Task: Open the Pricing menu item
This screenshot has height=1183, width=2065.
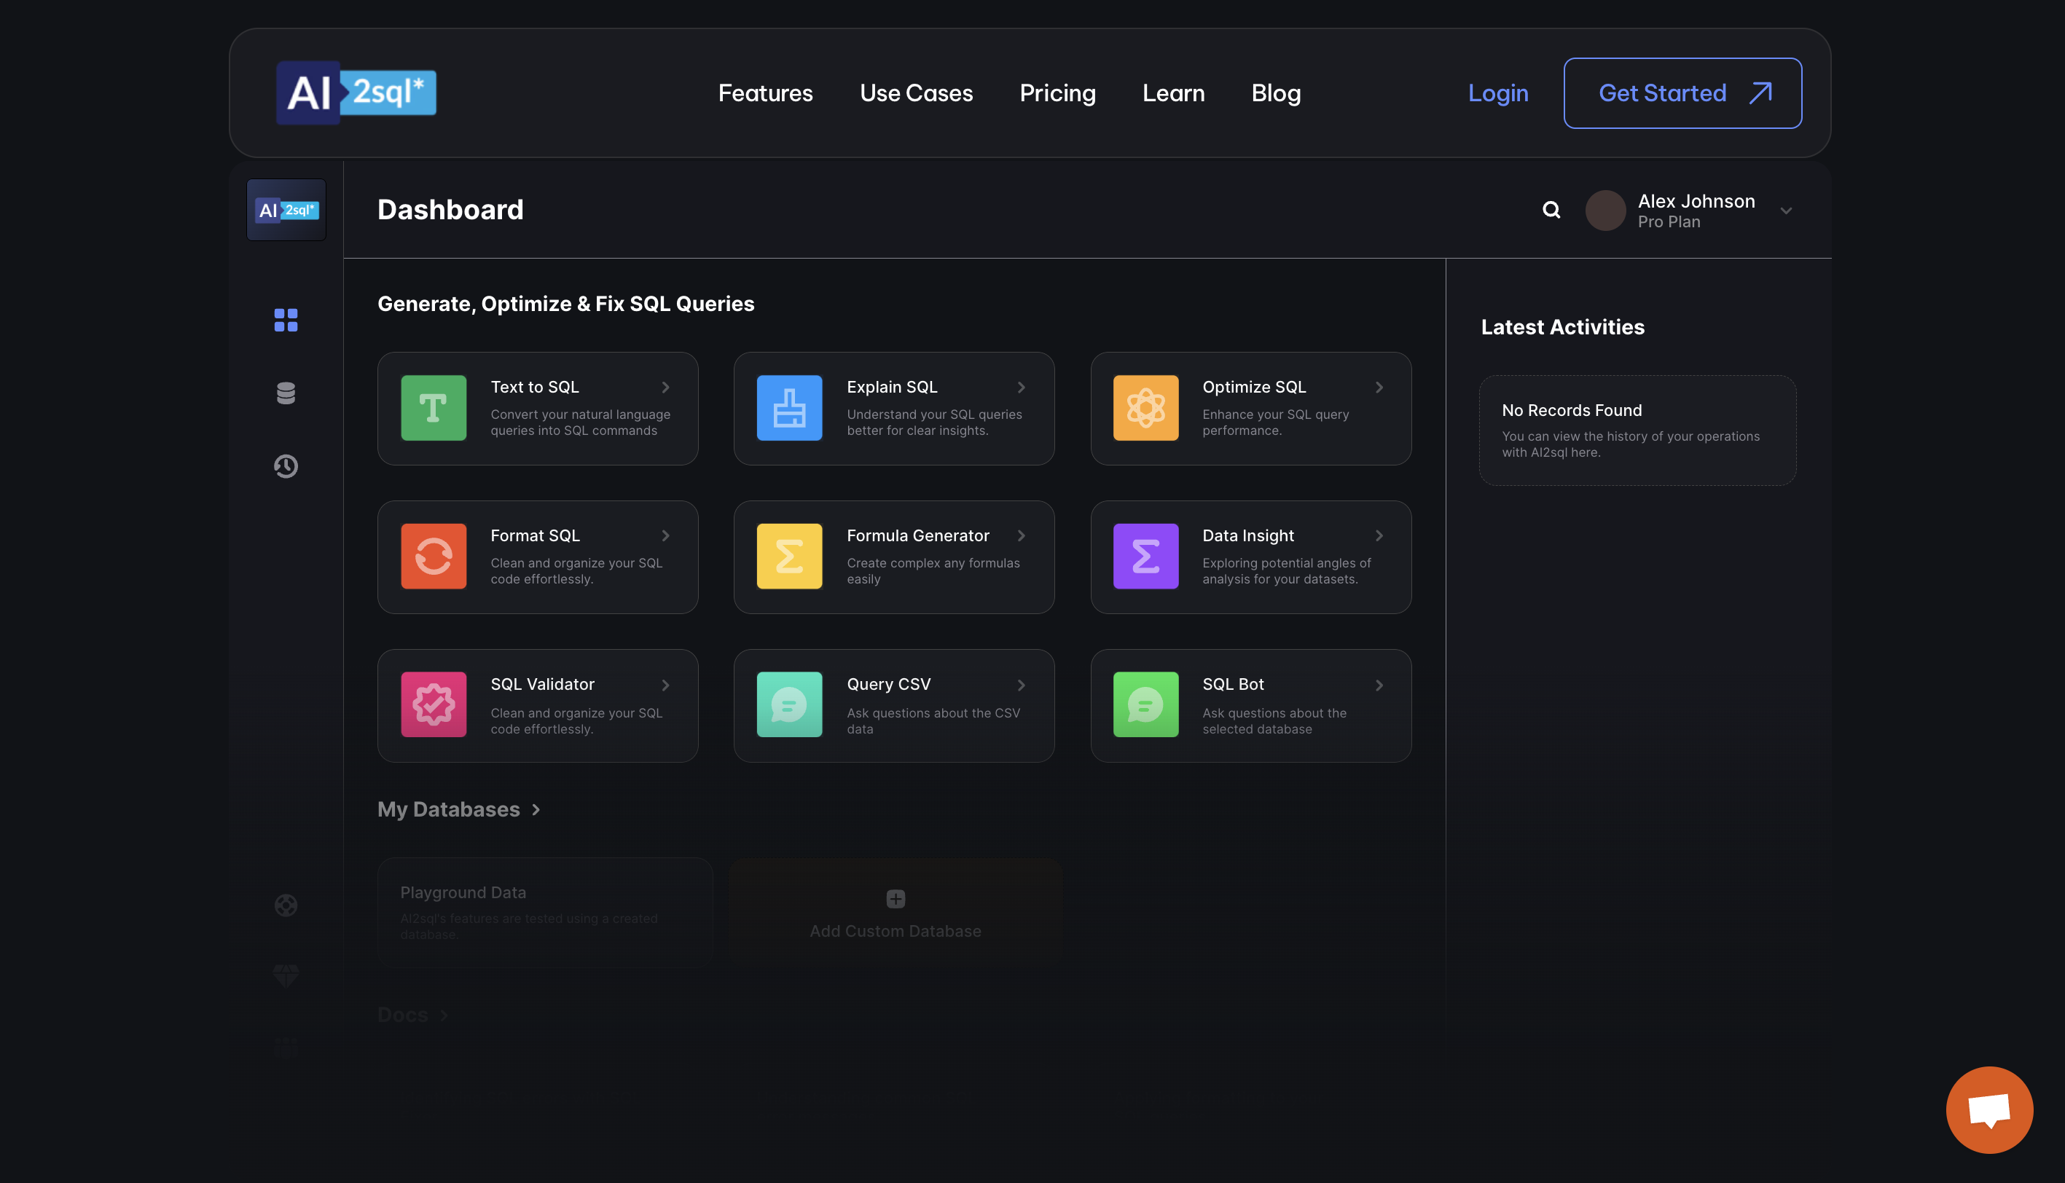Action: 1057,93
